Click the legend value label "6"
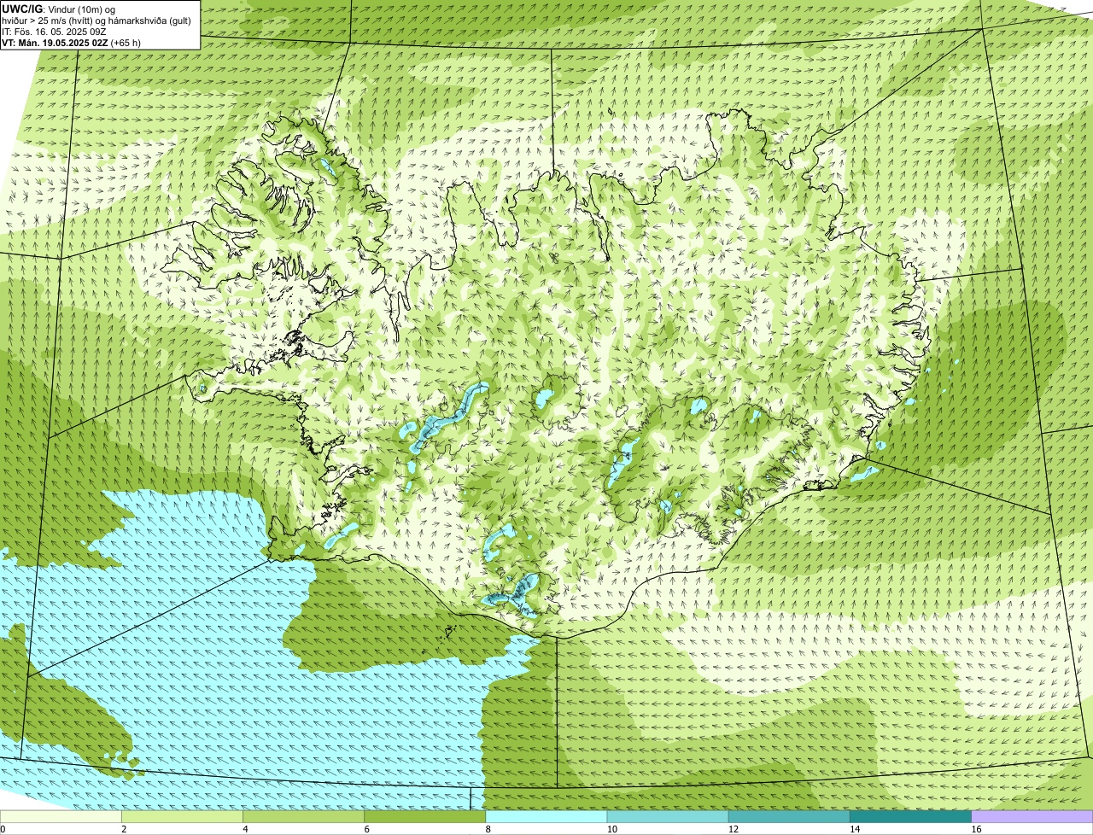The height and width of the screenshot is (835, 1093). [366, 829]
